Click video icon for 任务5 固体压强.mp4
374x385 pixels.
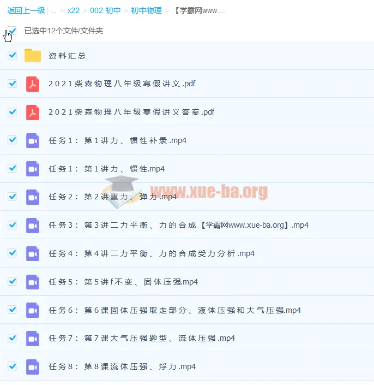[x=33, y=282]
